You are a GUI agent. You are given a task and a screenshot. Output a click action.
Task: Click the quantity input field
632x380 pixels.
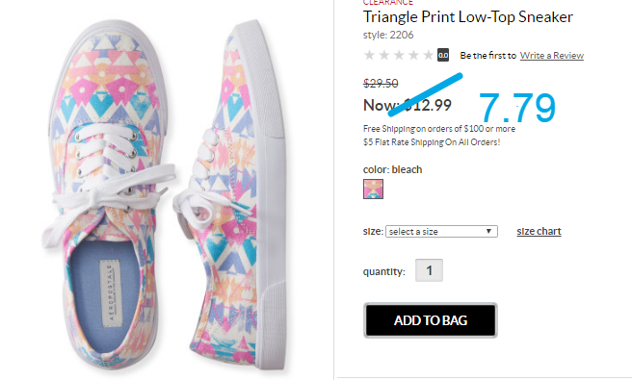[429, 270]
